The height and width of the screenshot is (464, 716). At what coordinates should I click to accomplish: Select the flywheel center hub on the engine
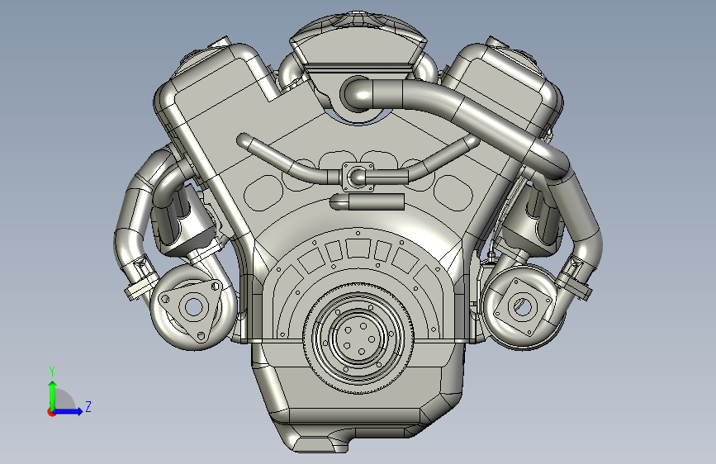pyautogui.click(x=358, y=339)
